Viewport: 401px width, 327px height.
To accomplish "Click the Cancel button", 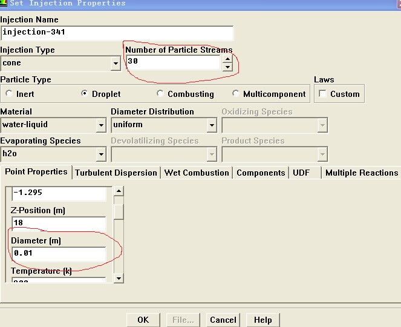I will [223, 320].
